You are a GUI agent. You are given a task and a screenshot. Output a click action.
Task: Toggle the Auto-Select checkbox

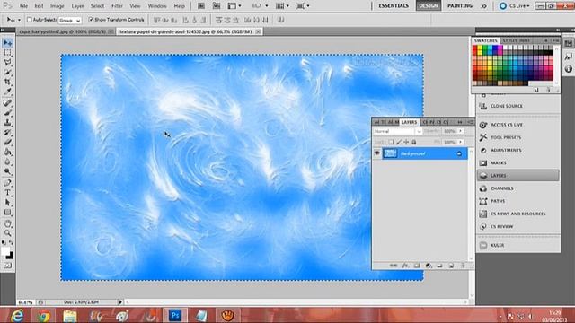coord(30,20)
